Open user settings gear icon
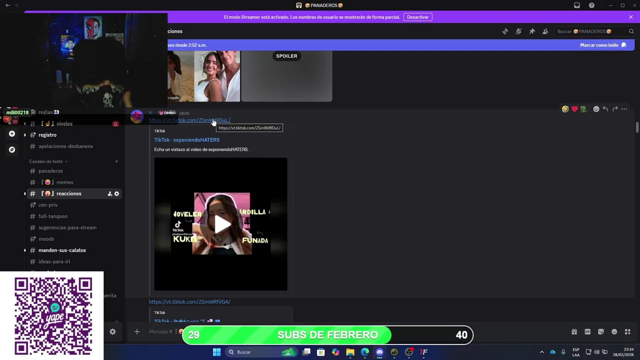This screenshot has width=640, height=360. tap(112, 331)
